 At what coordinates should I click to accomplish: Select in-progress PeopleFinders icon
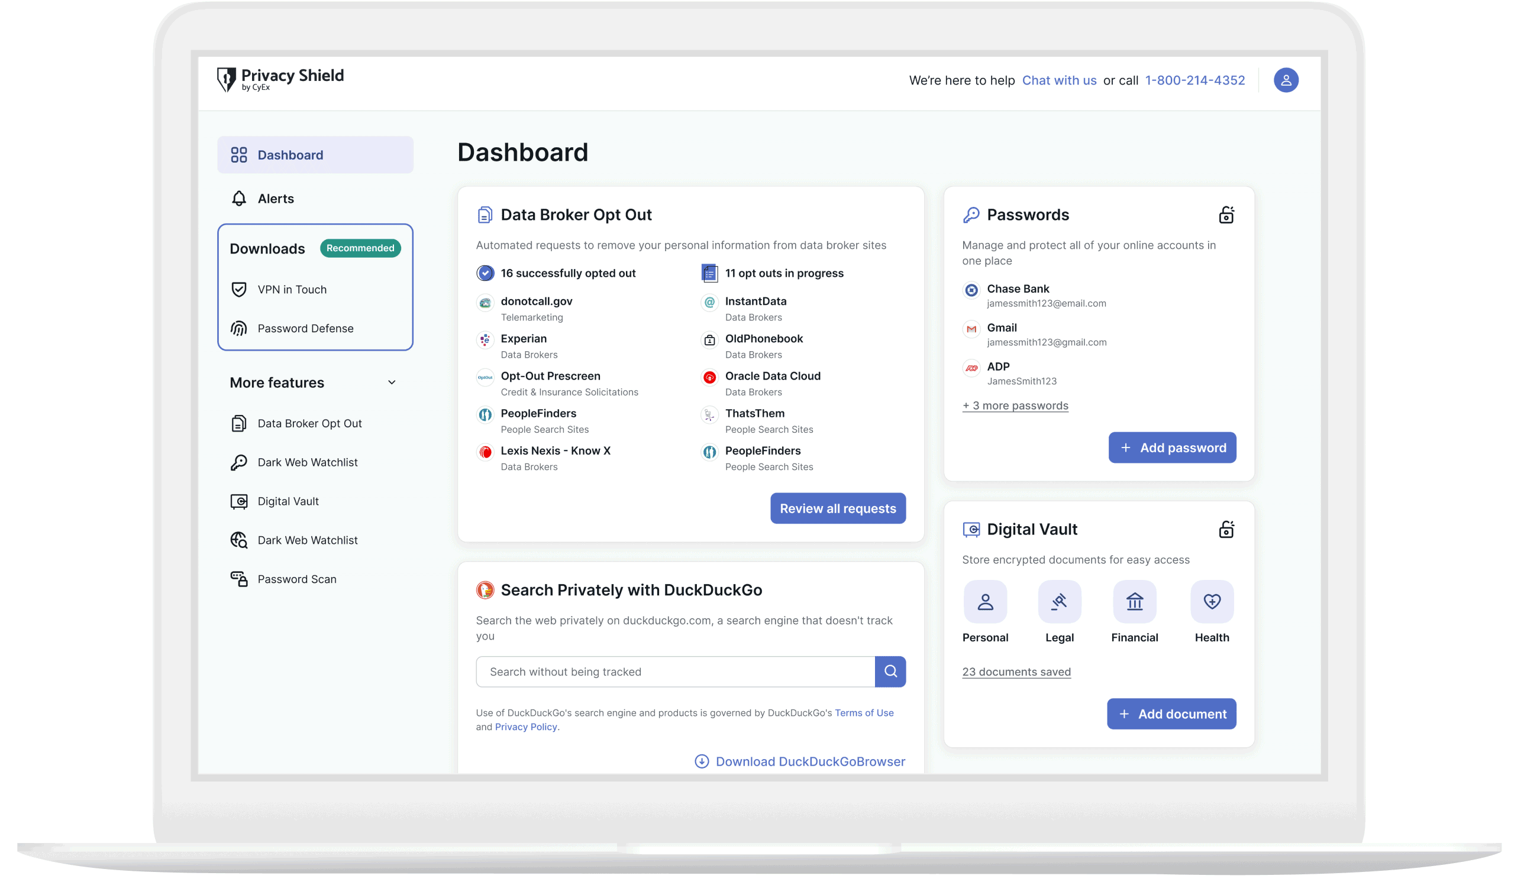tap(709, 452)
